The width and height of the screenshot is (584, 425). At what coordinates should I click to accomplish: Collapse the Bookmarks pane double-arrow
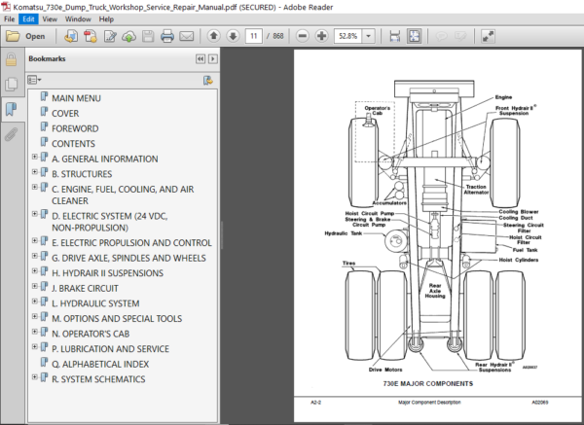tap(201, 58)
